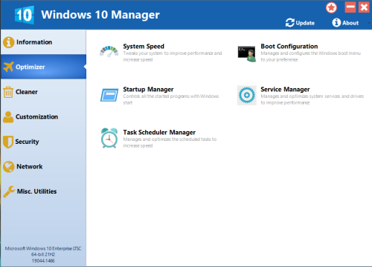Open the Service Manager title link
The width and height of the screenshot is (372, 267).
point(285,90)
